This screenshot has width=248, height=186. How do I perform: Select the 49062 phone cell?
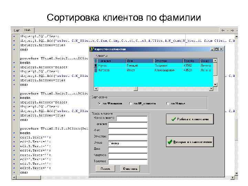coord(192,65)
